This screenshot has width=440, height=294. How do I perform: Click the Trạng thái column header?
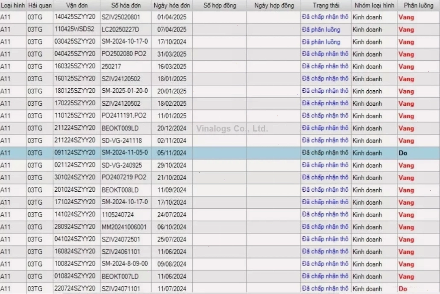point(326,5)
